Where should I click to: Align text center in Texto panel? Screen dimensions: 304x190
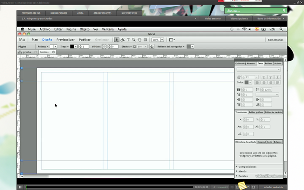pyautogui.click(x=264, y=83)
